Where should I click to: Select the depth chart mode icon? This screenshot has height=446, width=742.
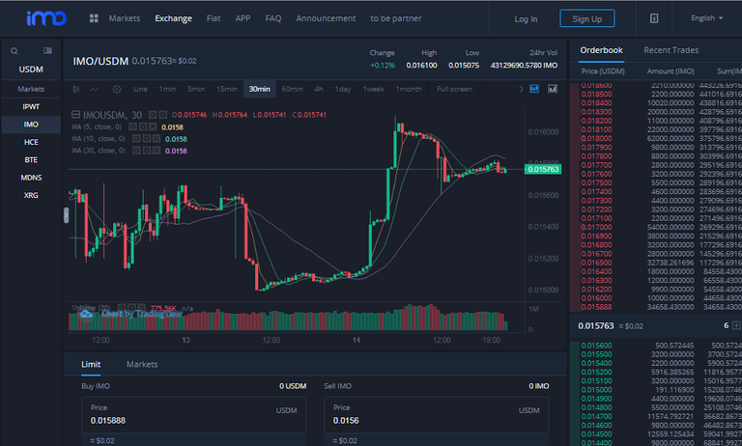(x=553, y=89)
